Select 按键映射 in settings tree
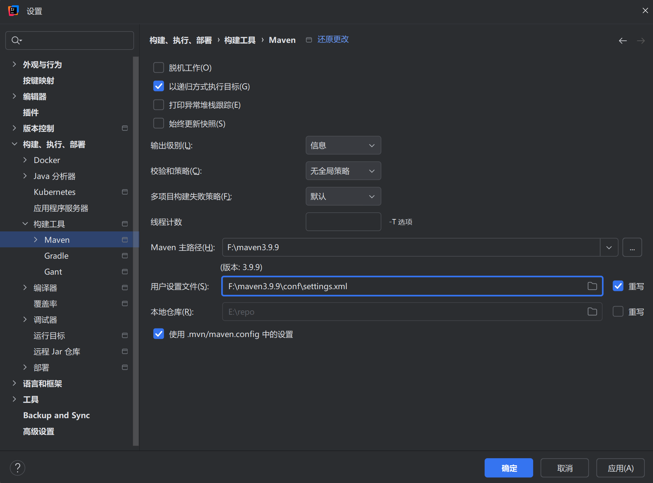This screenshot has width=653, height=483. 38,80
